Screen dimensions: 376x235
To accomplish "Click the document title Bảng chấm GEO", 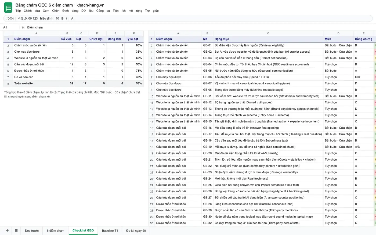I will [x=60, y=5].
